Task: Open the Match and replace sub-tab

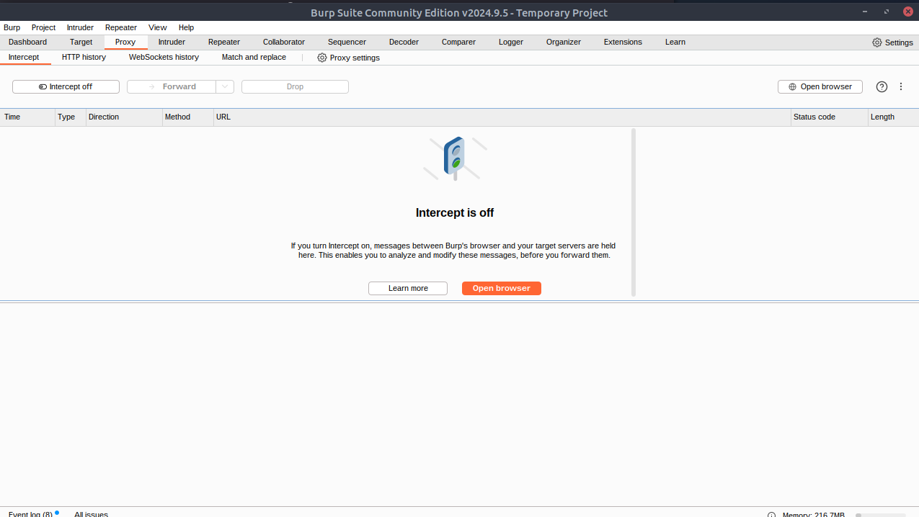Action: pos(254,57)
